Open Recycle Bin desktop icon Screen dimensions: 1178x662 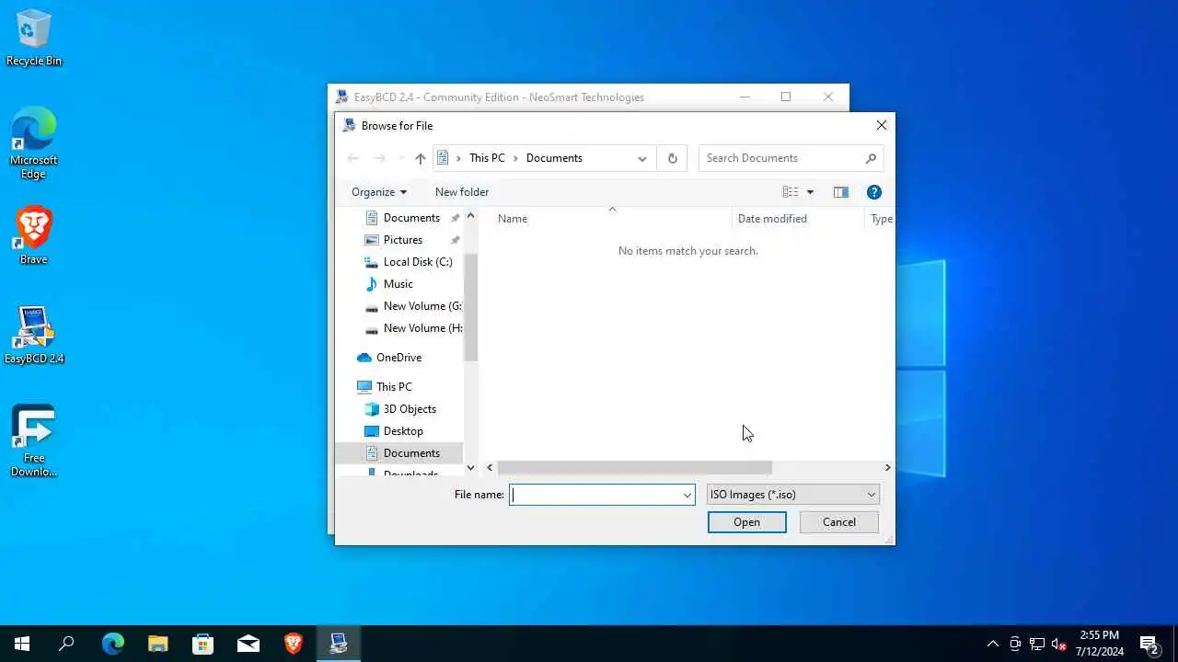tap(34, 38)
